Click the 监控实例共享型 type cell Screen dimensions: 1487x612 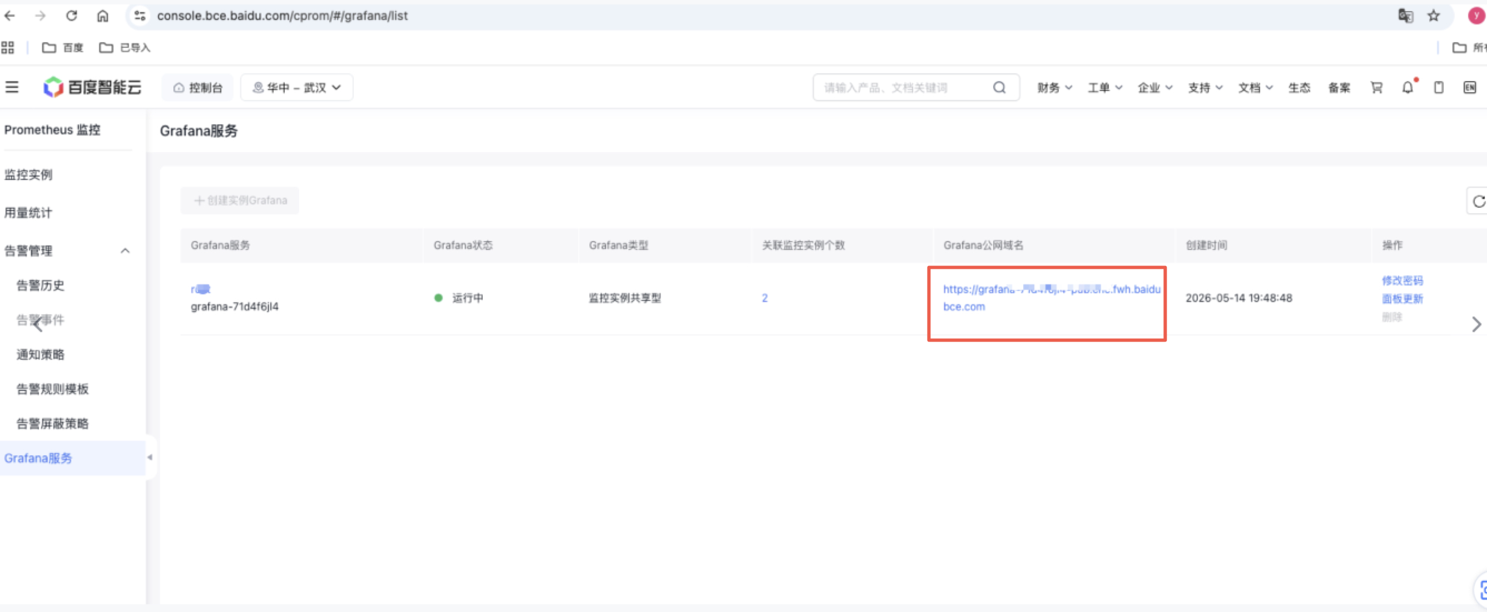point(624,298)
